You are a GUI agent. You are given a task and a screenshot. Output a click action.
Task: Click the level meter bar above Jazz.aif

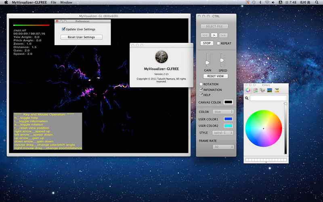pyautogui.click(x=31, y=25)
